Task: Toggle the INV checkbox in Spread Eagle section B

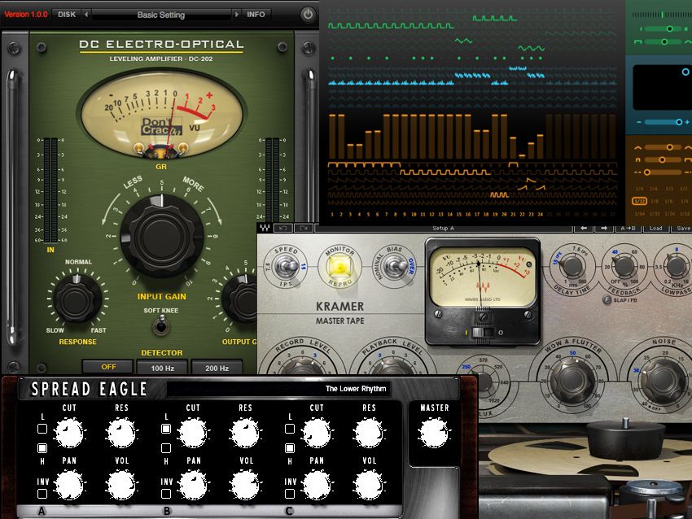Action: pyautogui.click(x=166, y=494)
